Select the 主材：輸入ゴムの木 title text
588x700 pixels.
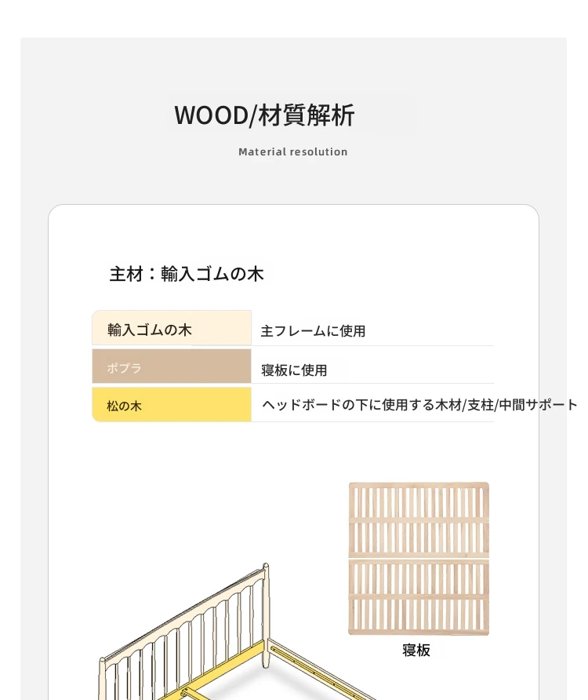(187, 274)
